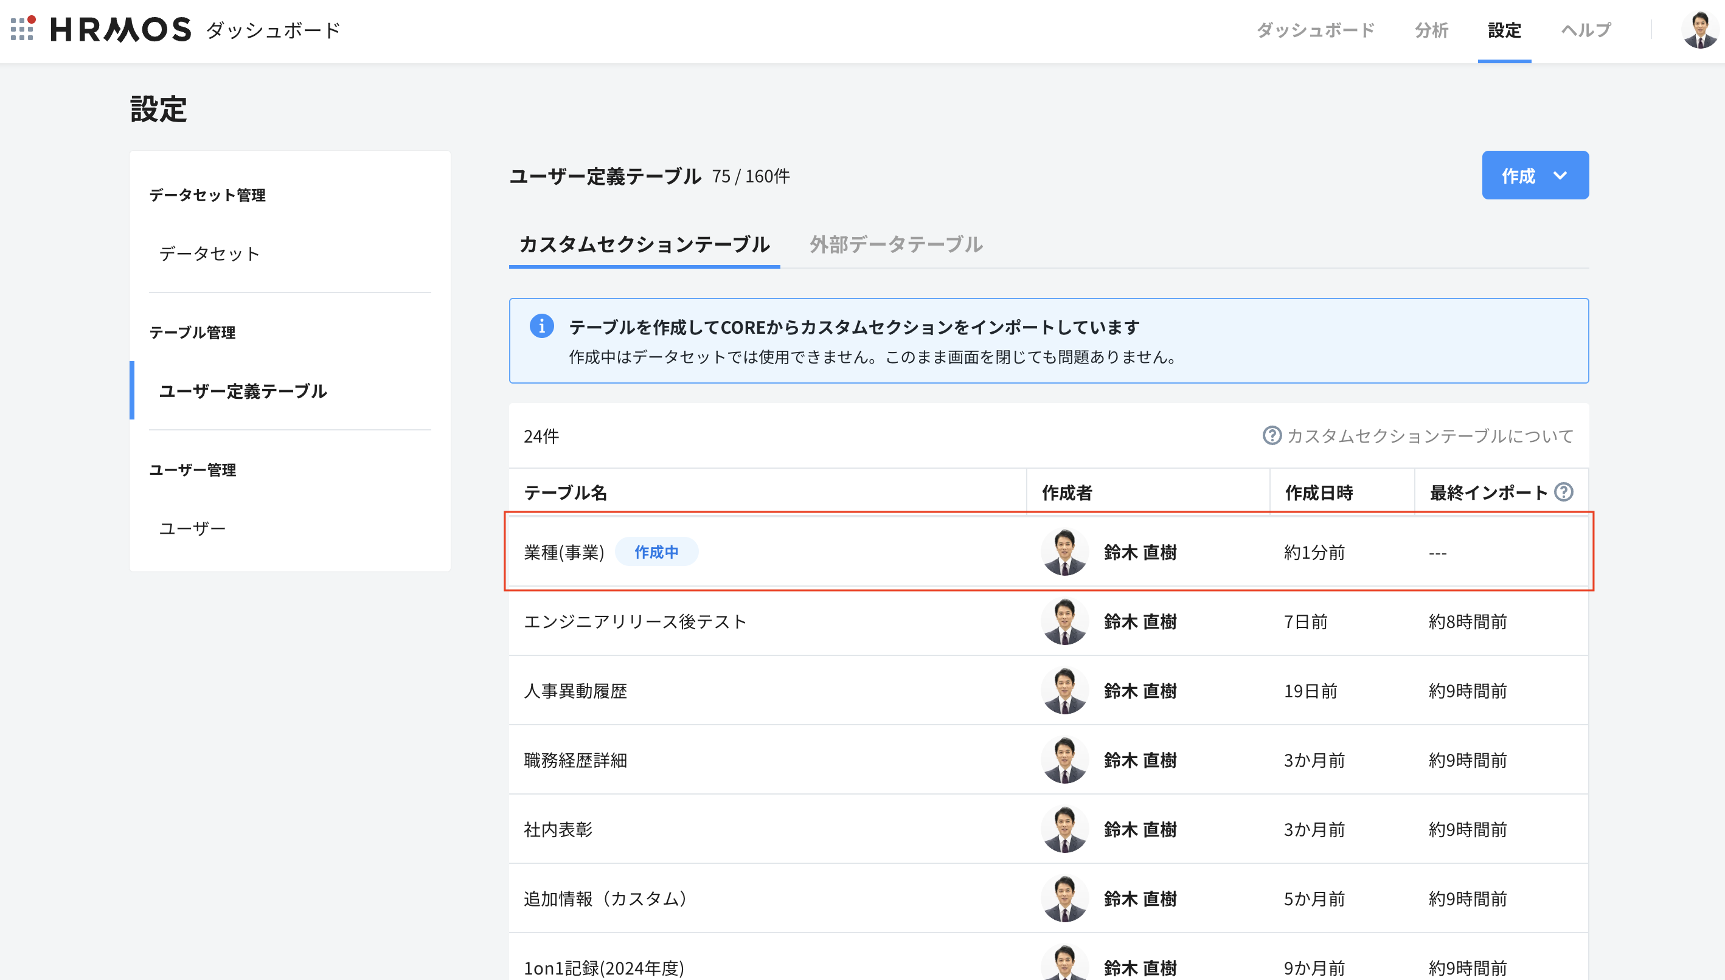
Task: Click the blue info icon in banner
Action: pyautogui.click(x=541, y=326)
